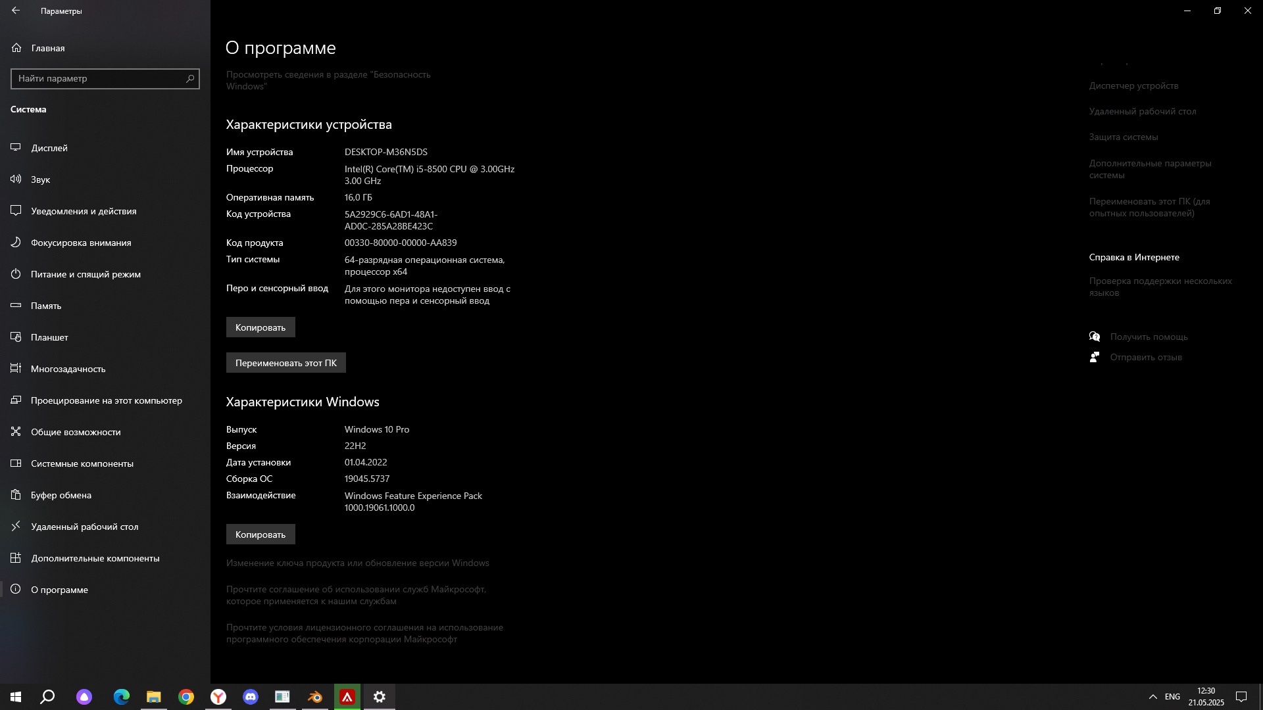Screen dimensions: 1263x710
Task: Open the rename PC link for advanced users
Action: pyautogui.click(x=1149, y=207)
